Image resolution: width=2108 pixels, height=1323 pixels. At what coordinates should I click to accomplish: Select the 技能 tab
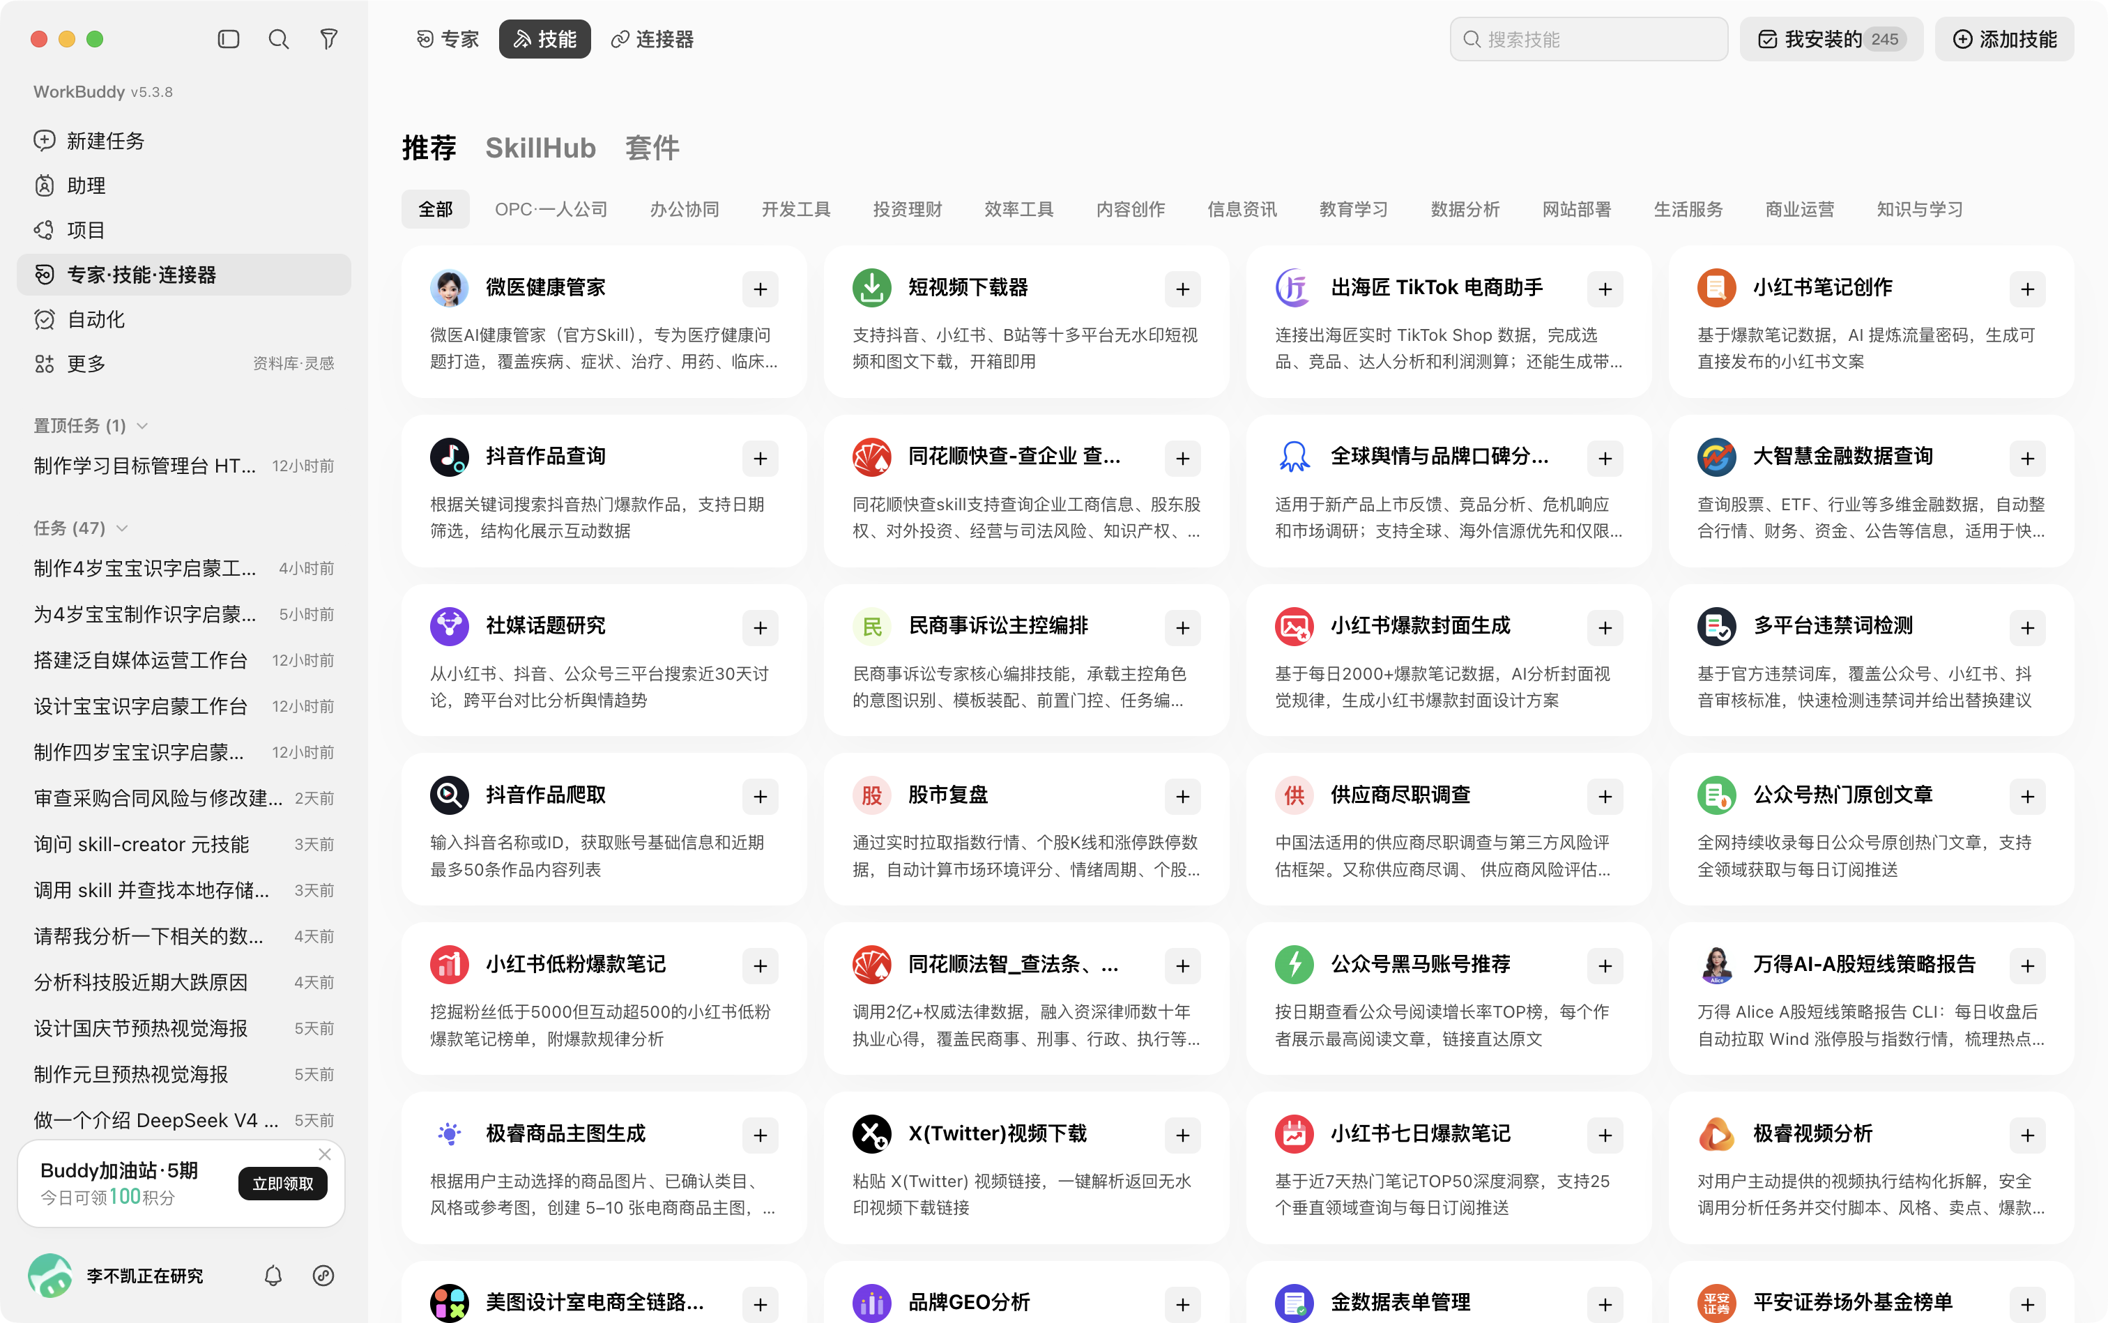544,39
